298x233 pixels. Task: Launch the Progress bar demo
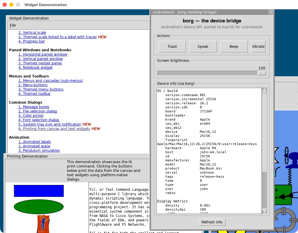click(31, 41)
